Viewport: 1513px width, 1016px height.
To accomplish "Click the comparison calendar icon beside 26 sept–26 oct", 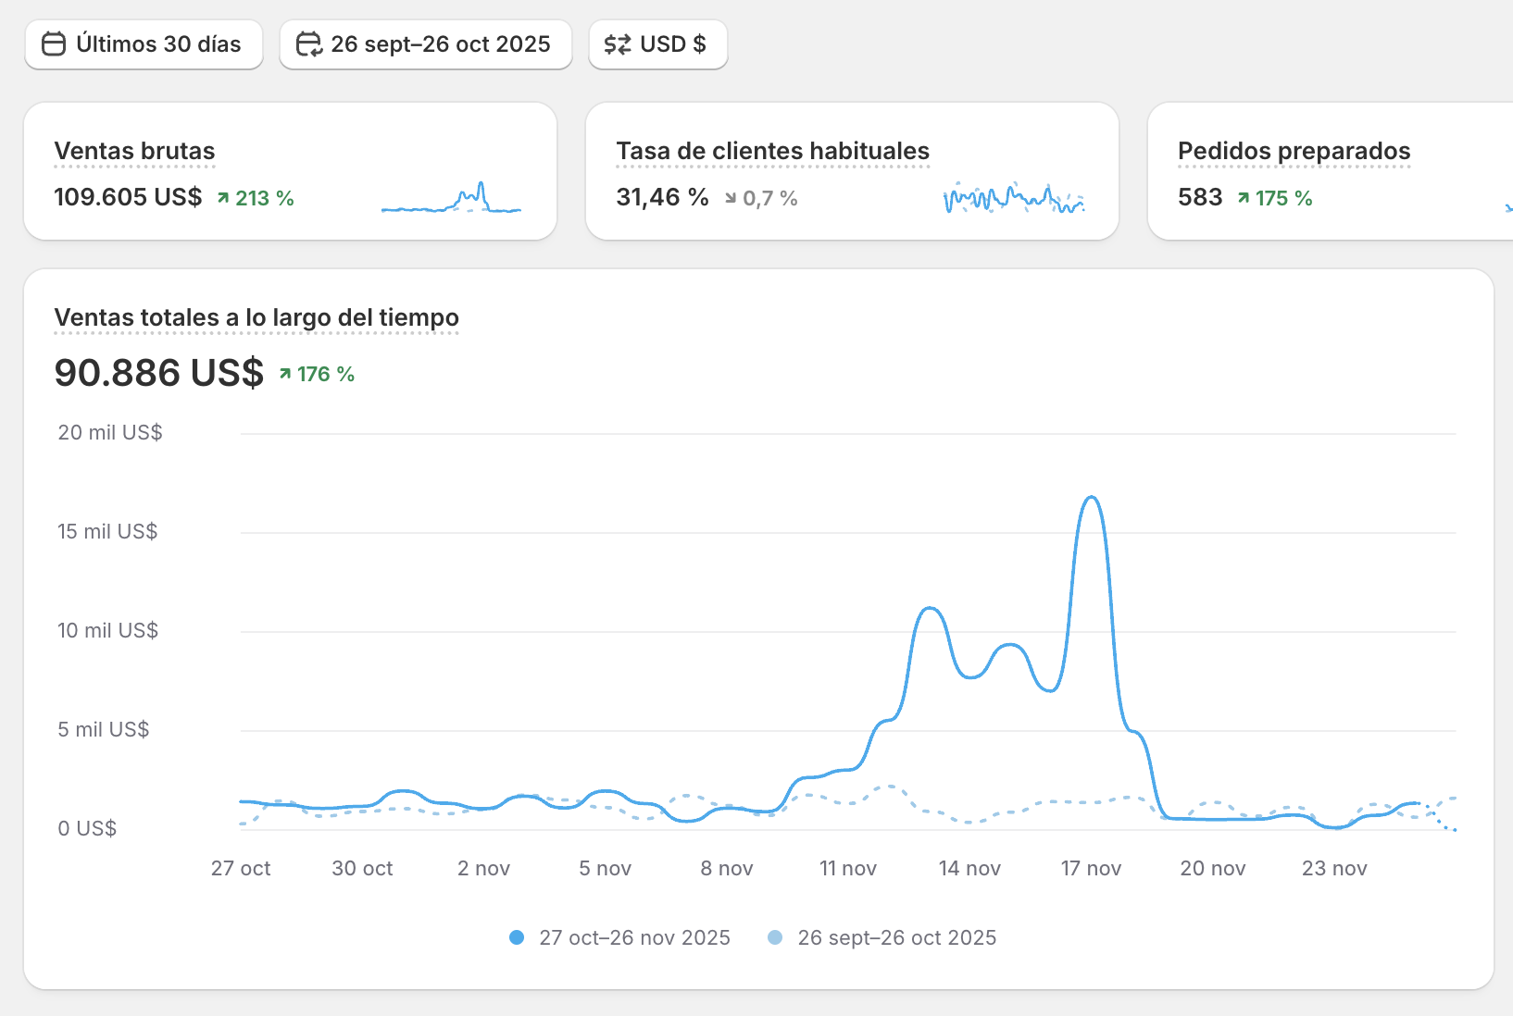I will pos(308,44).
